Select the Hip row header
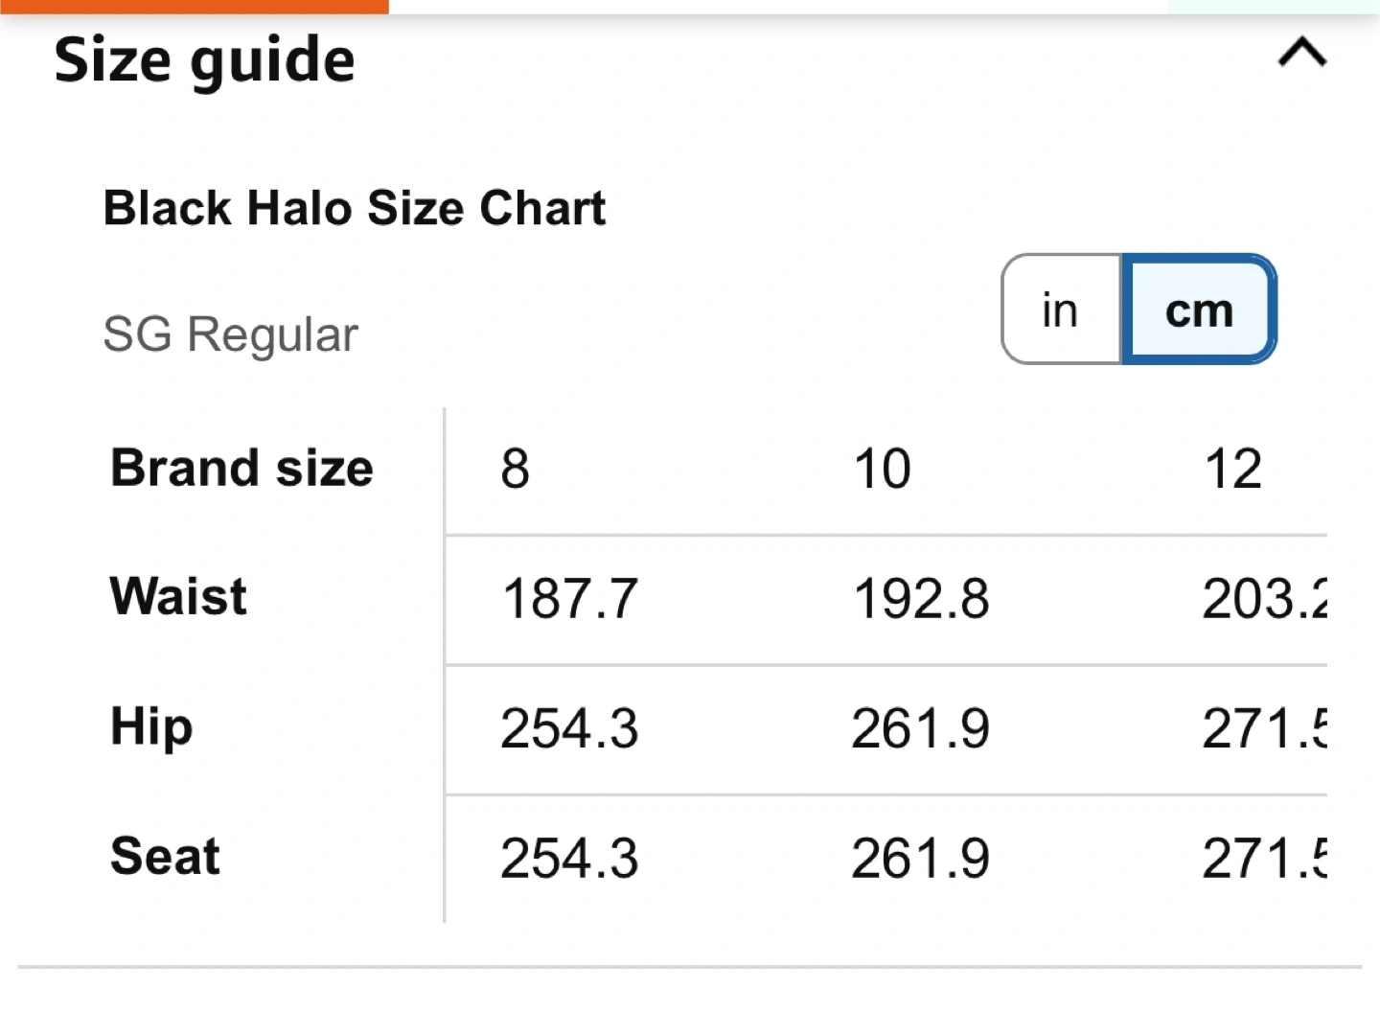 151,726
